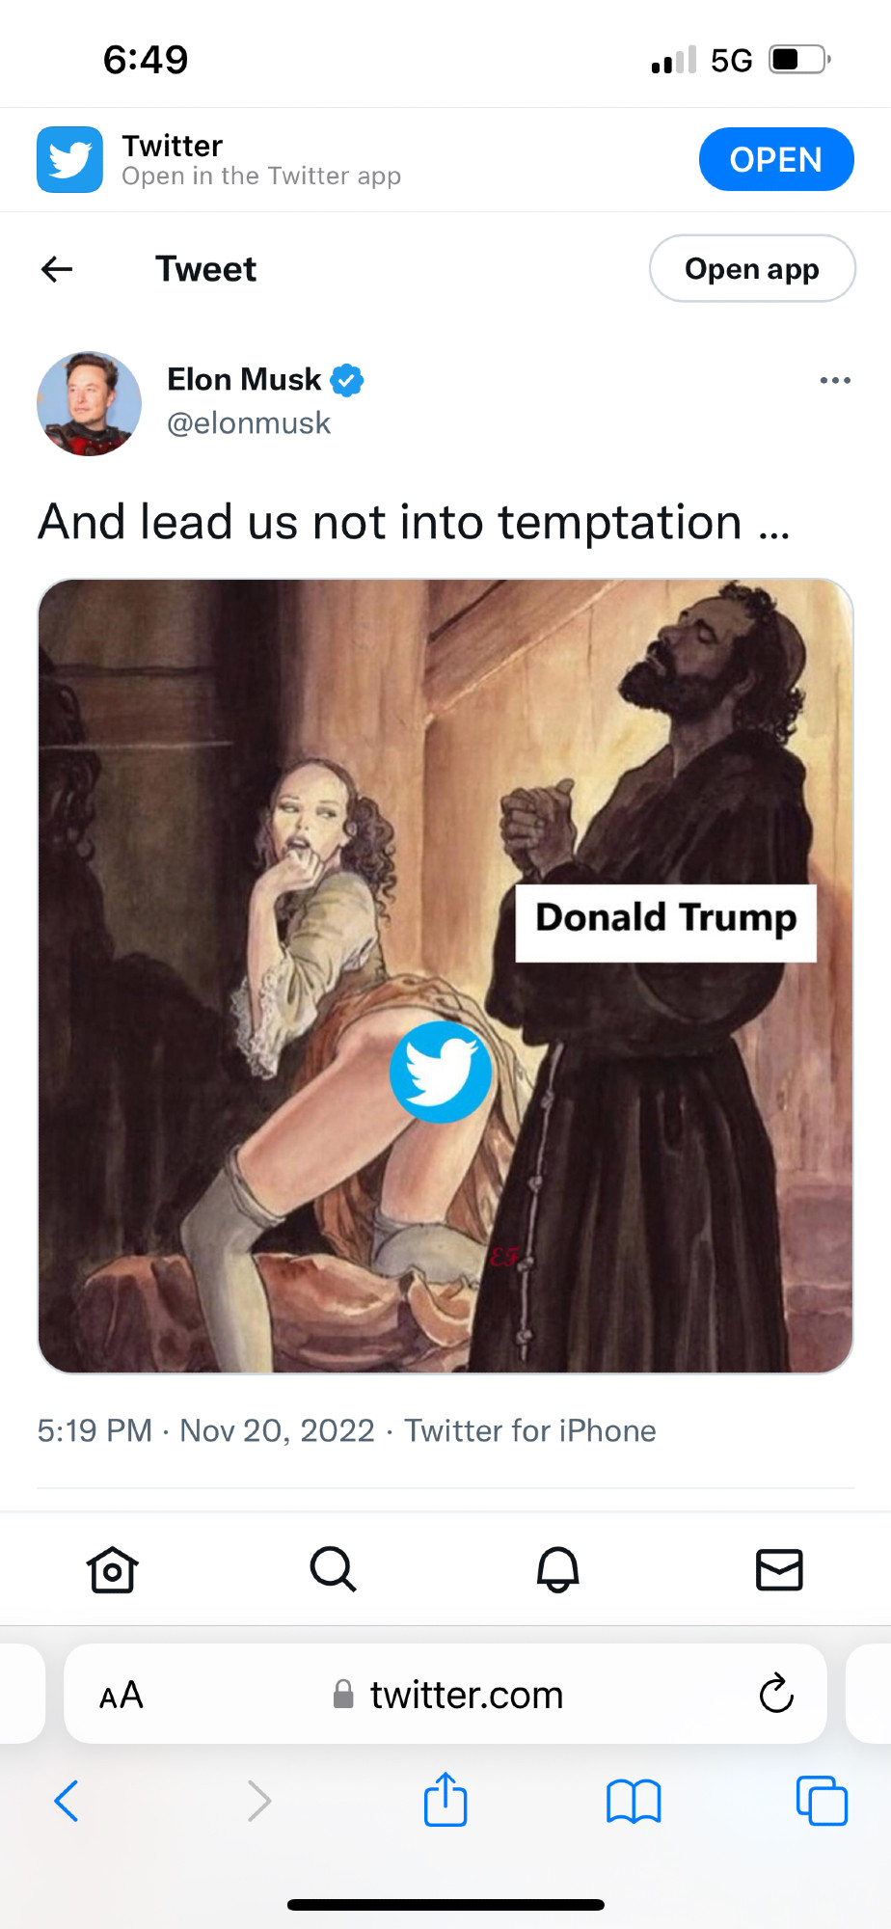Image resolution: width=891 pixels, height=1929 pixels.
Task: Go back with Safari's blue chevron
Action: pyautogui.click(x=67, y=1801)
